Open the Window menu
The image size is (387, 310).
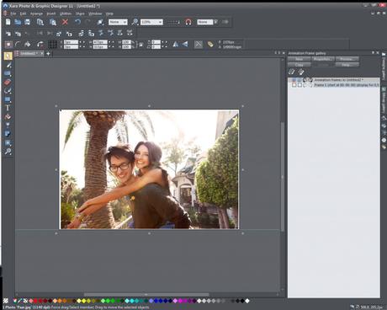(x=95, y=13)
